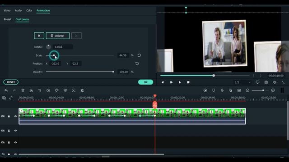This screenshot has width=289, height=162.
Task: Switch to the Color tab
Action: point(29,10)
